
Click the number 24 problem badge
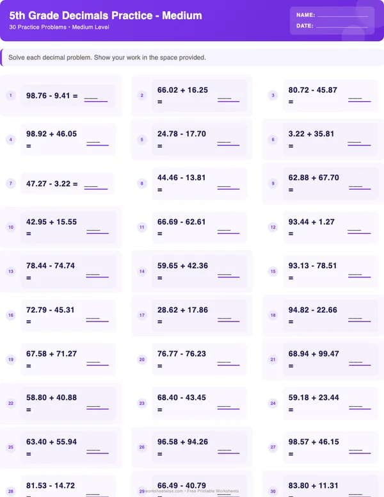pyautogui.click(x=273, y=403)
